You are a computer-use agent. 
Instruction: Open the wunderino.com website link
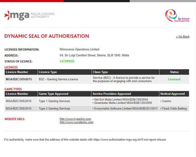[76, 122]
